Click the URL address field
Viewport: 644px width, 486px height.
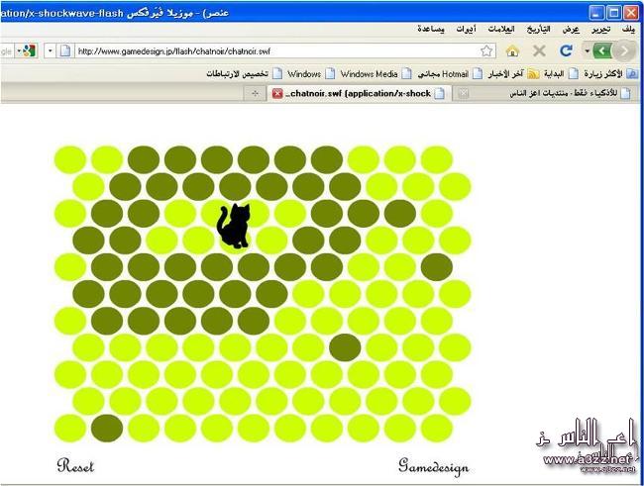click(277, 51)
